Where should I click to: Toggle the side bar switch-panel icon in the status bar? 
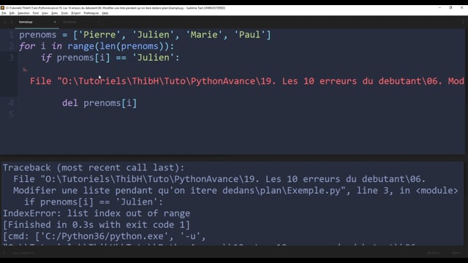(x=4, y=253)
